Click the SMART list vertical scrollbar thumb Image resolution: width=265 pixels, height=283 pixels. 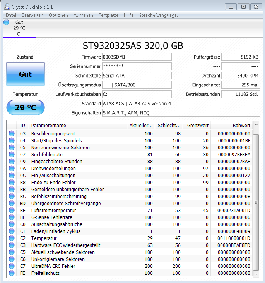point(256,202)
